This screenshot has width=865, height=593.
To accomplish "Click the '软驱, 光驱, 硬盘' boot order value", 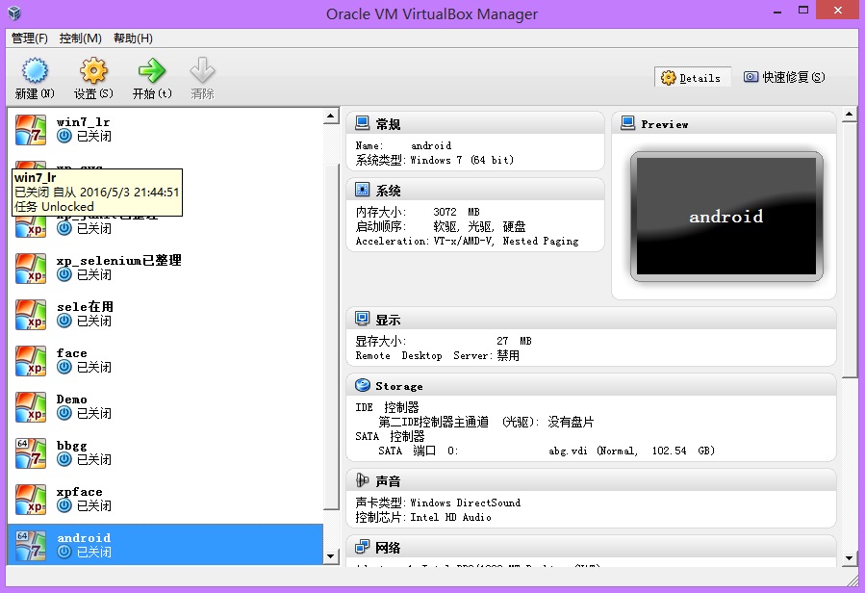I will coord(479,227).
